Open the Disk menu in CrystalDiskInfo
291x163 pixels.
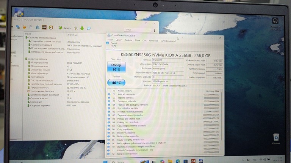point(144,40)
